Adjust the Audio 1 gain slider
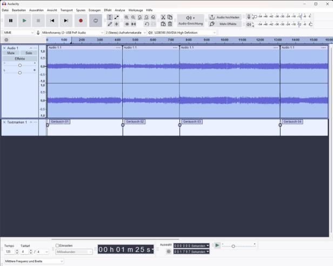Viewport: 333px width, 266px height. point(20,66)
